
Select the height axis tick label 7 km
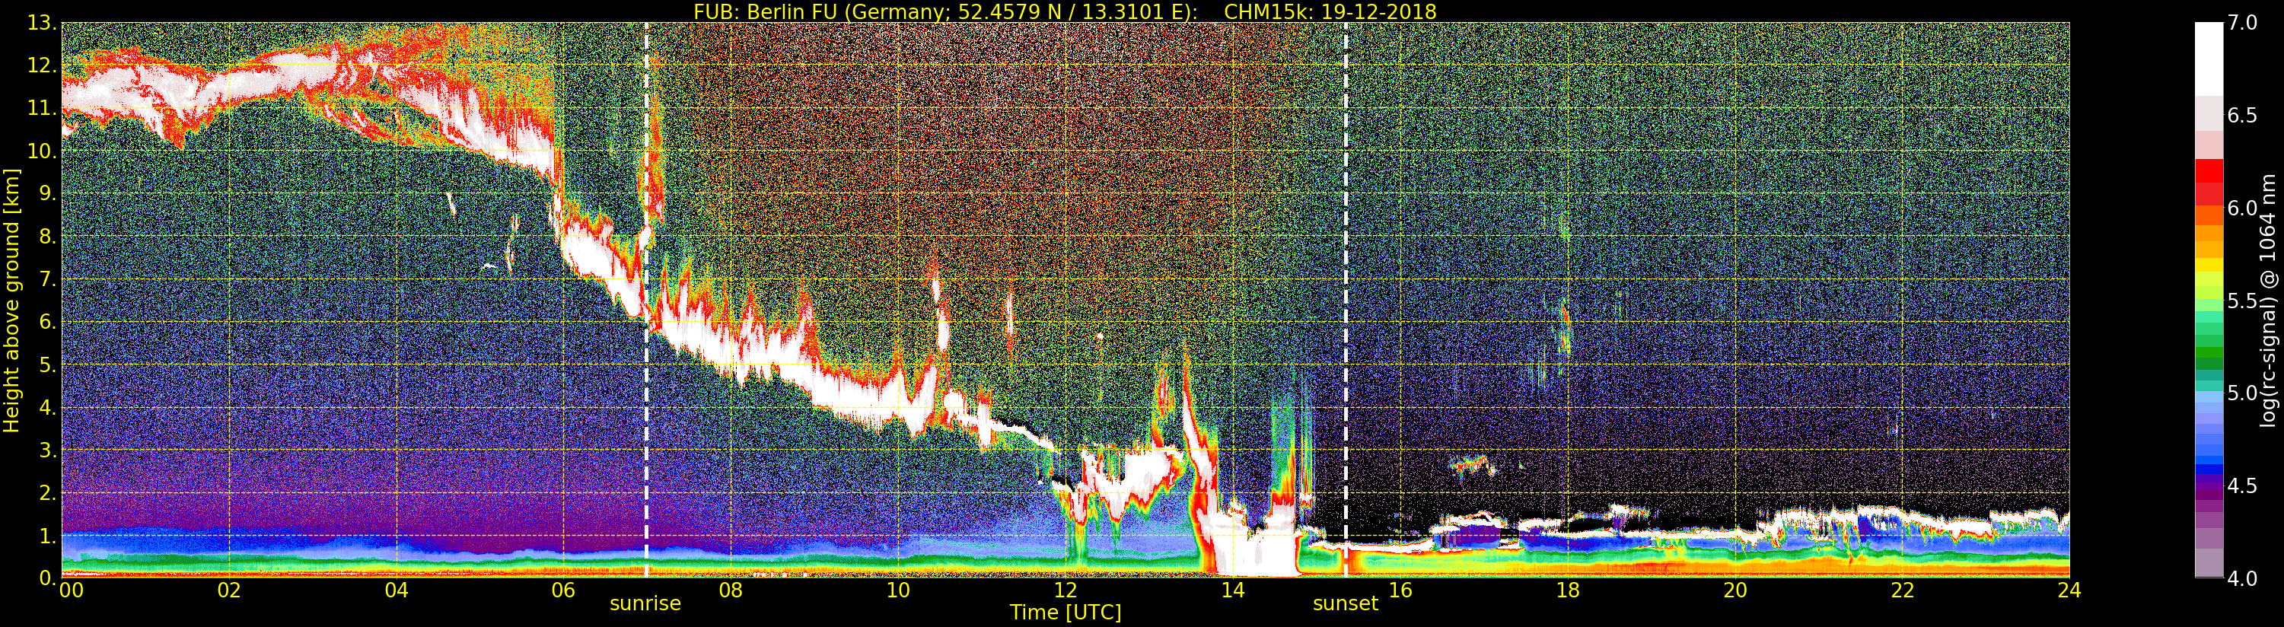point(46,279)
